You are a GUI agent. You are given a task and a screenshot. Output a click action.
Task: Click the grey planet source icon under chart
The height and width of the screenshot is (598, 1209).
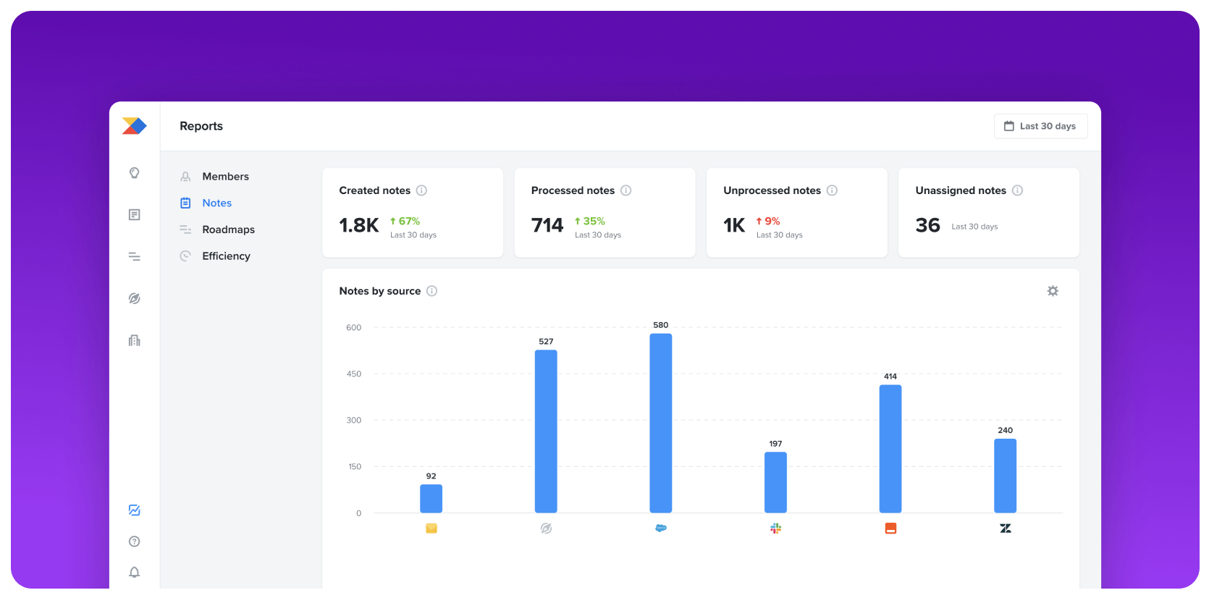point(546,528)
